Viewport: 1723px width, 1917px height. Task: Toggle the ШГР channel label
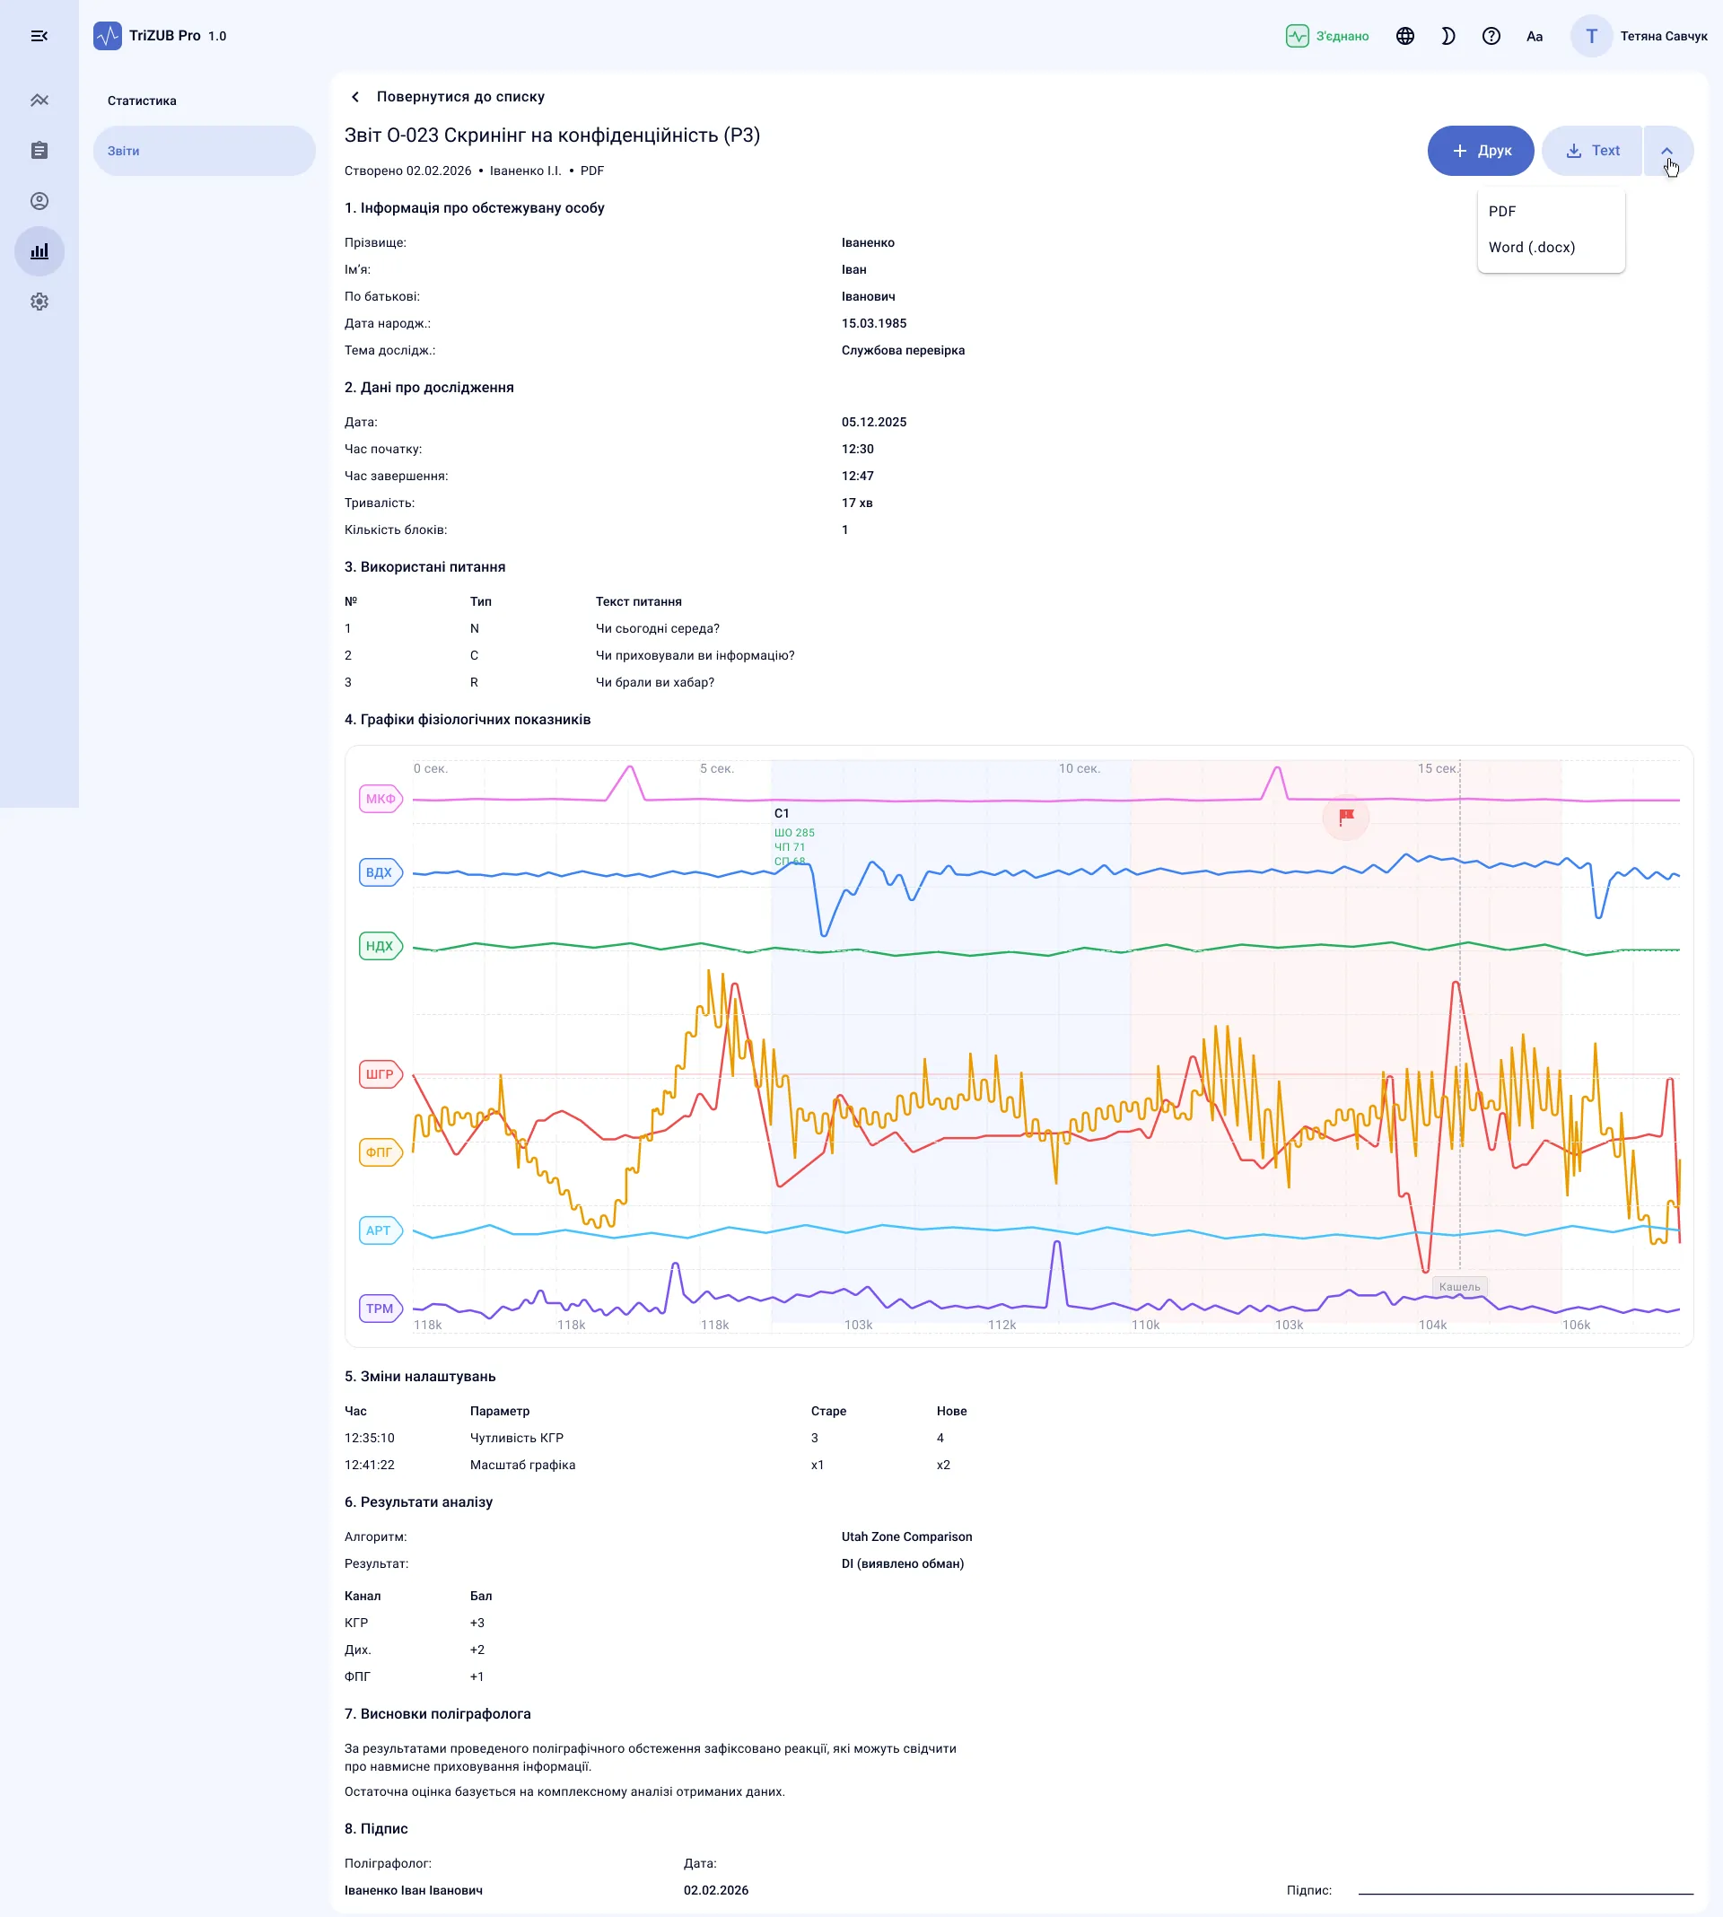[380, 1074]
